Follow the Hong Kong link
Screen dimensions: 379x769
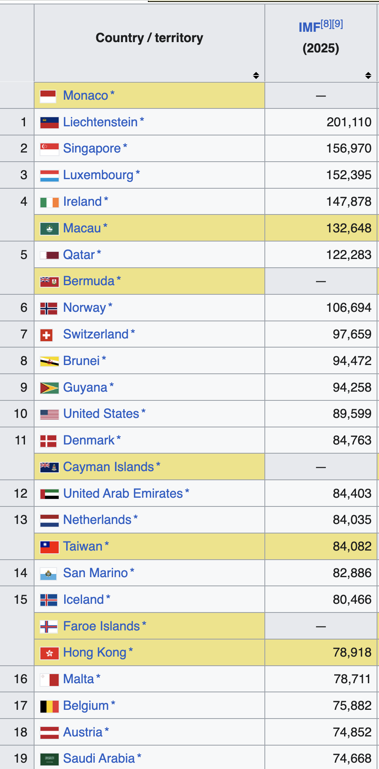tap(95, 653)
